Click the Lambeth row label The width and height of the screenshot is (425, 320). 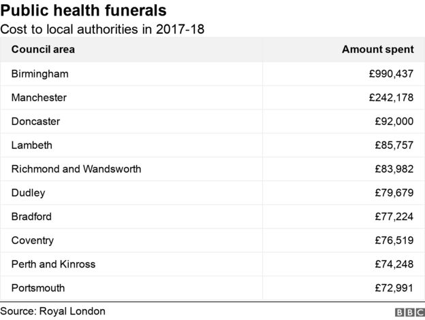click(32, 145)
